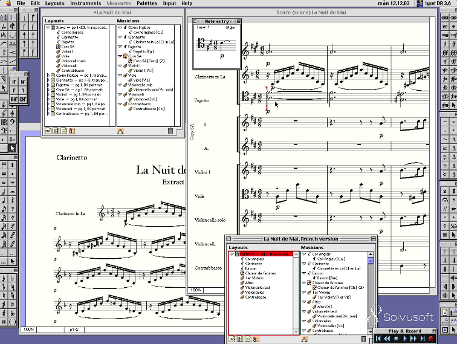The image size is (457, 344).
Task: Select the cut-time signature tool
Action: click(12, 26)
